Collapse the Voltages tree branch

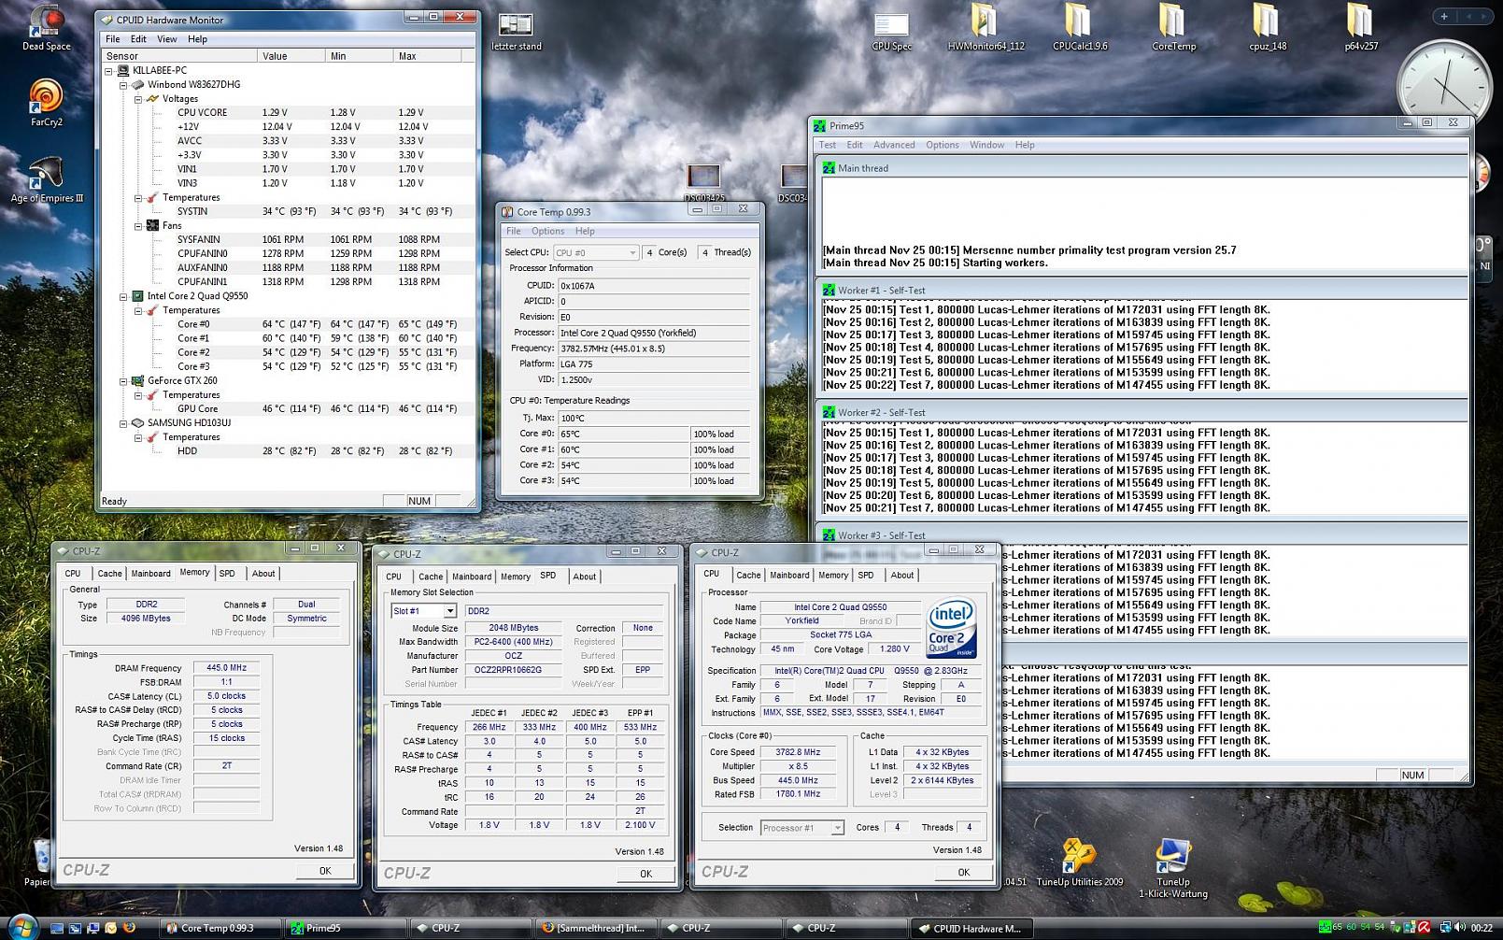coord(138,98)
